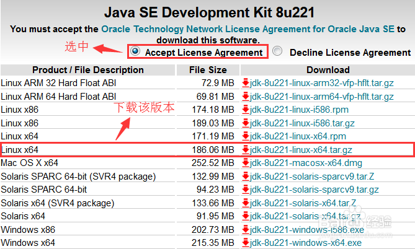This screenshot has width=415, height=249.
Task: Click download arrow icon for linux-x64.rpm
Action: click(x=246, y=136)
